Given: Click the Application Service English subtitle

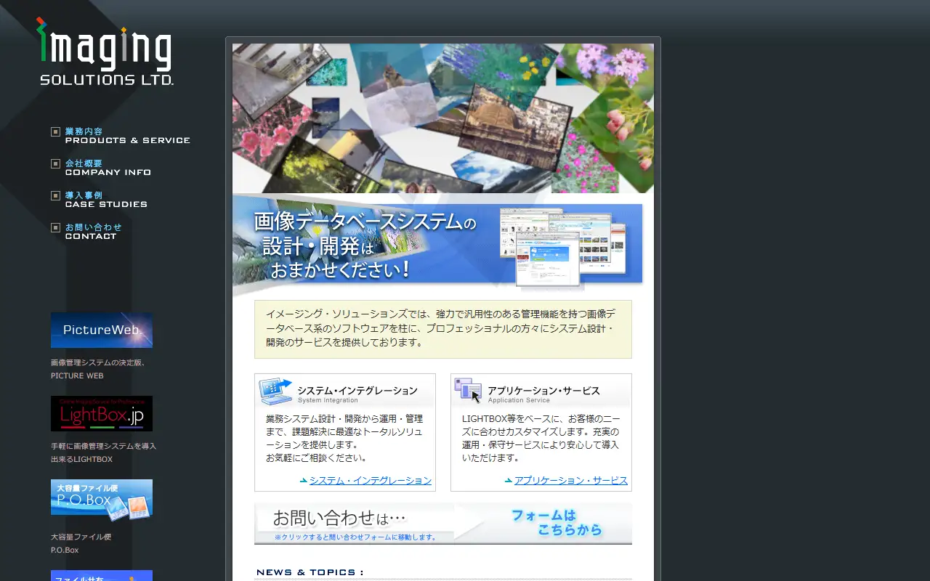Looking at the screenshot, I should pyautogui.click(x=519, y=400).
